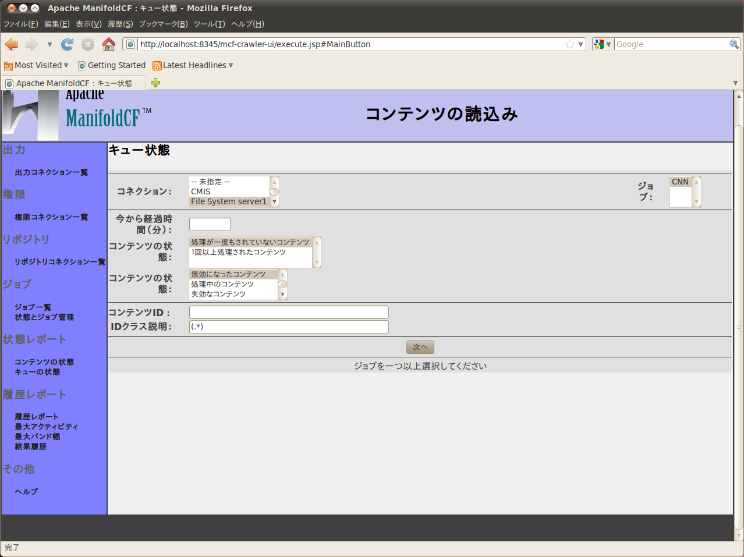Click the browser back arrow icon
The width and height of the screenshot is (744, 557).
pos(11,44)
